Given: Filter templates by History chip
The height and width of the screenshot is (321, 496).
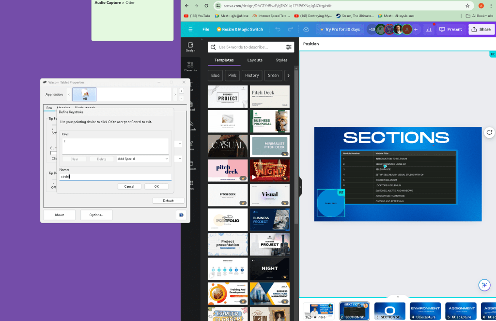Looking at the screenshot, I should click(x=252, y=75).
